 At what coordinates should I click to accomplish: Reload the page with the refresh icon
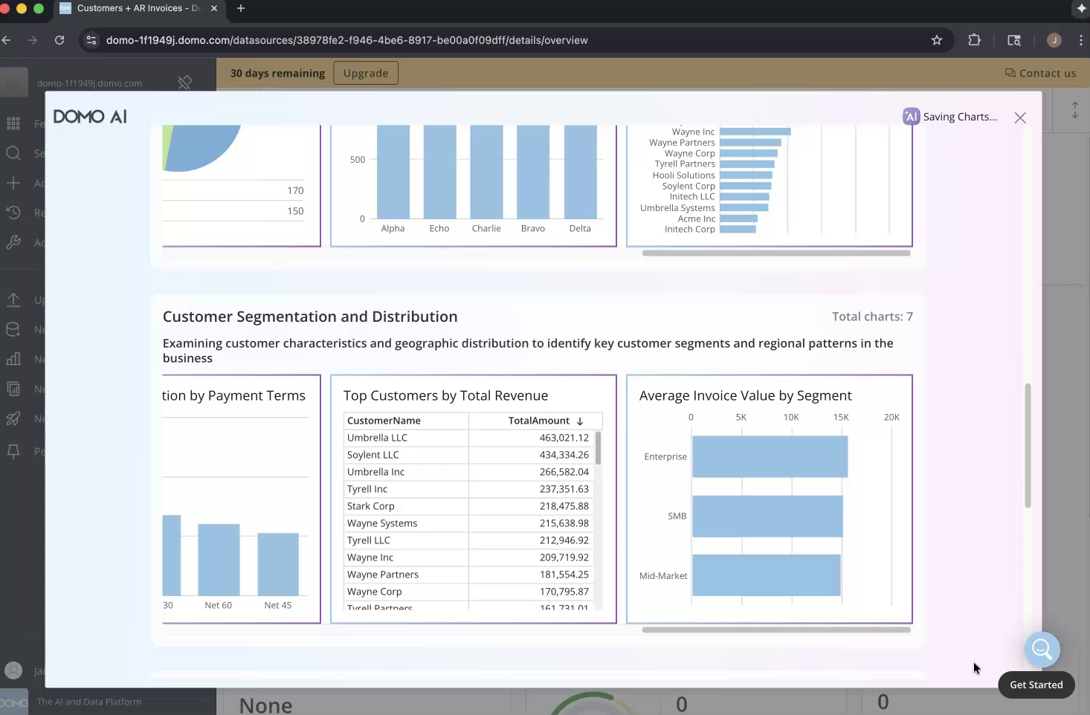click(59, 40)
